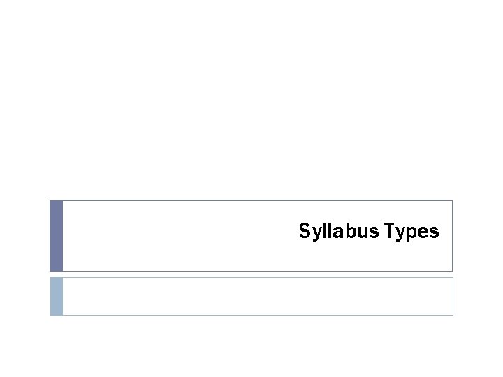Click blank white area above title box
Image resolution: width=503 pixels, height=377 pixels.
click(x=251, y=105)
